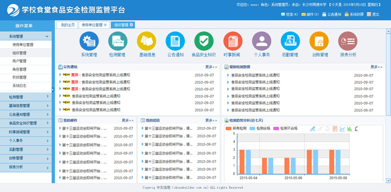Screen dimensions: 391x192
Task: Expand the 公告通知管理 sidebar section
Action: [26, 115]
